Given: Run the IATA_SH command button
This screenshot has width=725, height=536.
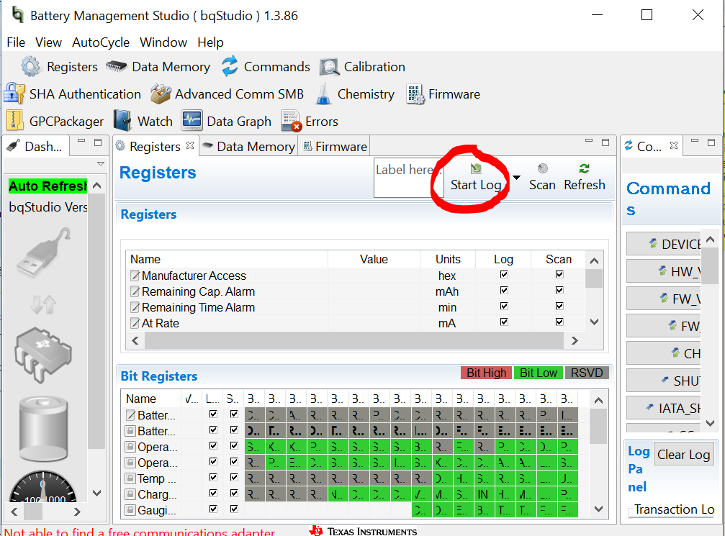Looking at the screenshot, I should 664,408.
